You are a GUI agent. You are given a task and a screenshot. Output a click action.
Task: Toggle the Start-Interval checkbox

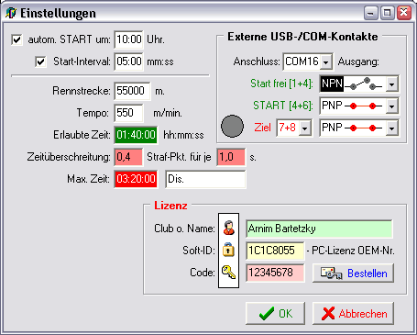pos(40,61)
